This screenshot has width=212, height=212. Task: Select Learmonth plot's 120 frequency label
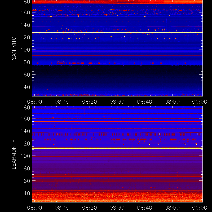tap(25, 144)
